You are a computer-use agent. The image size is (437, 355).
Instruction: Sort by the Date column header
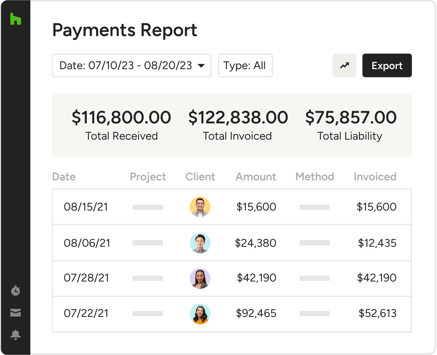coord(64,177)
